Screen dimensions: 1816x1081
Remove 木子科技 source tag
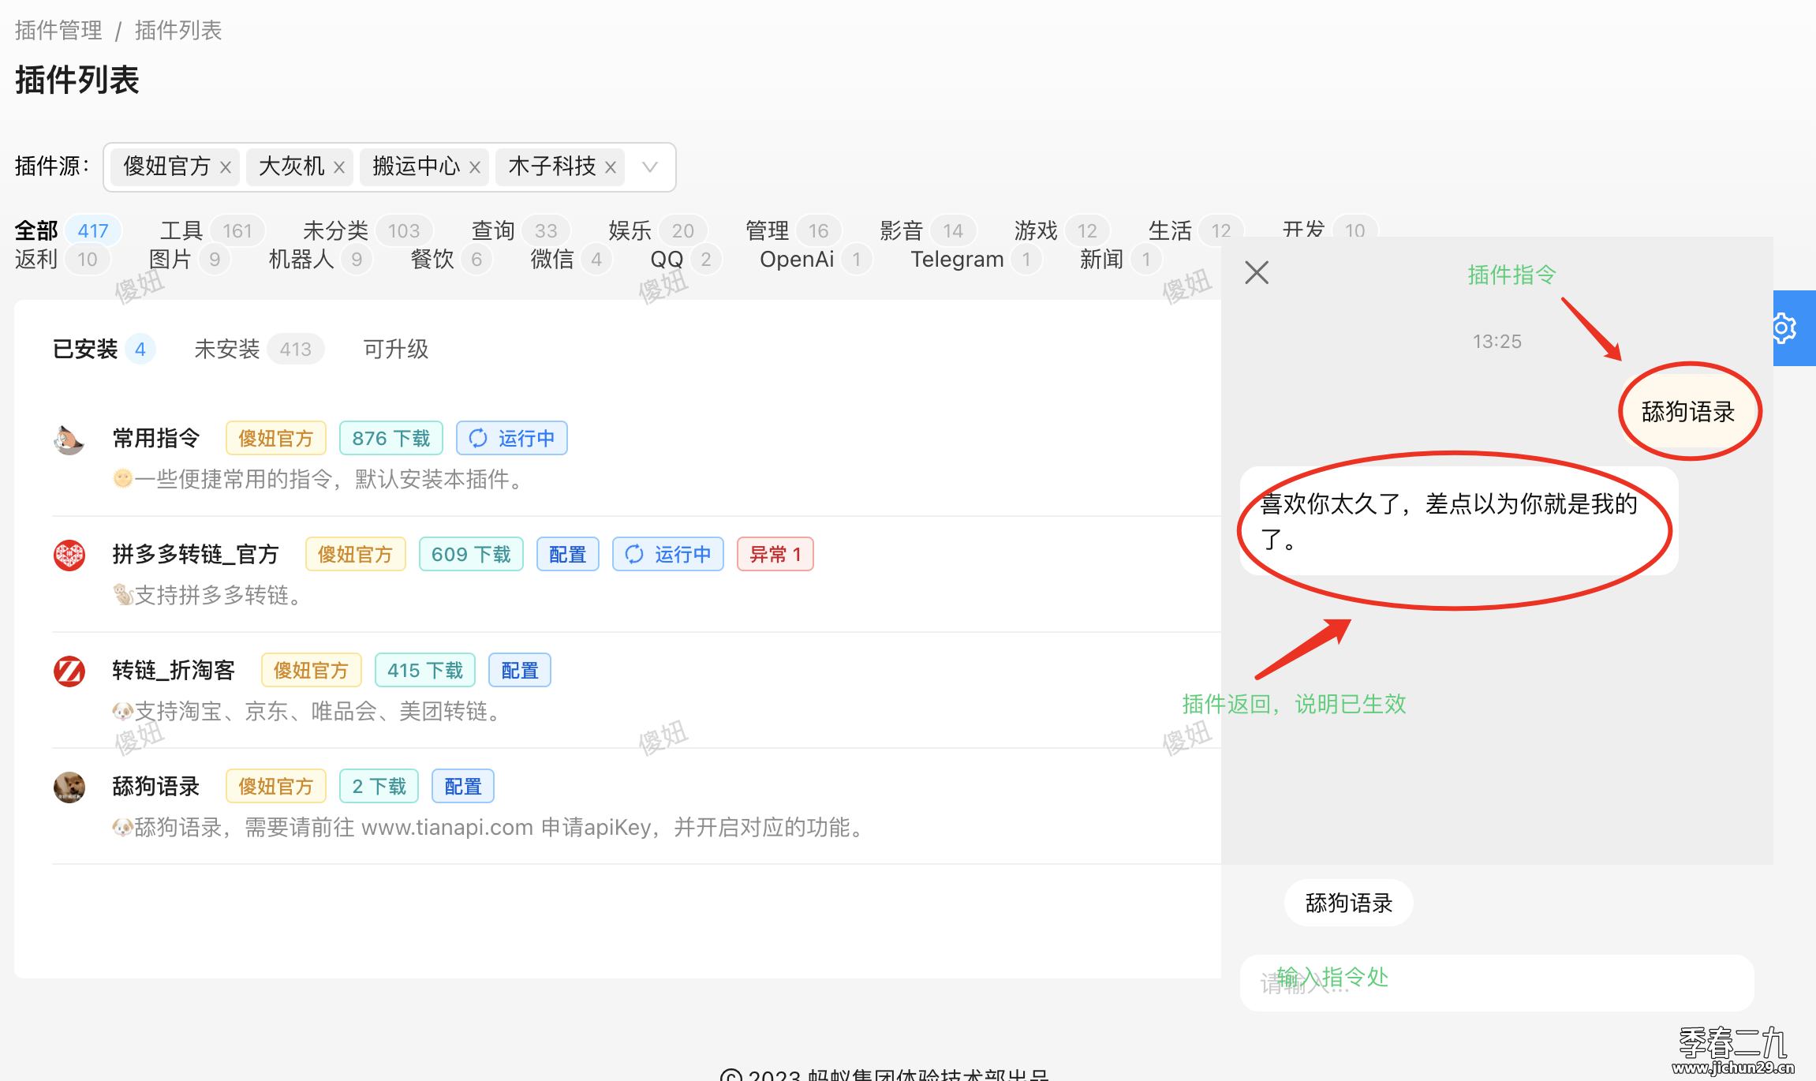pos(611,167)
